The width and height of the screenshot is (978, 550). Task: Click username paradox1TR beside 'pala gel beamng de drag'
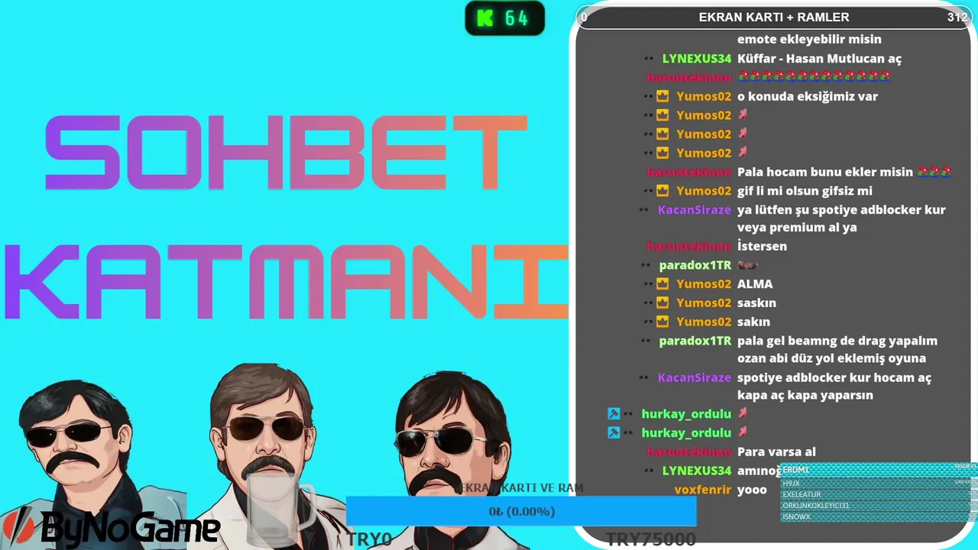click(x=695, y=341)
